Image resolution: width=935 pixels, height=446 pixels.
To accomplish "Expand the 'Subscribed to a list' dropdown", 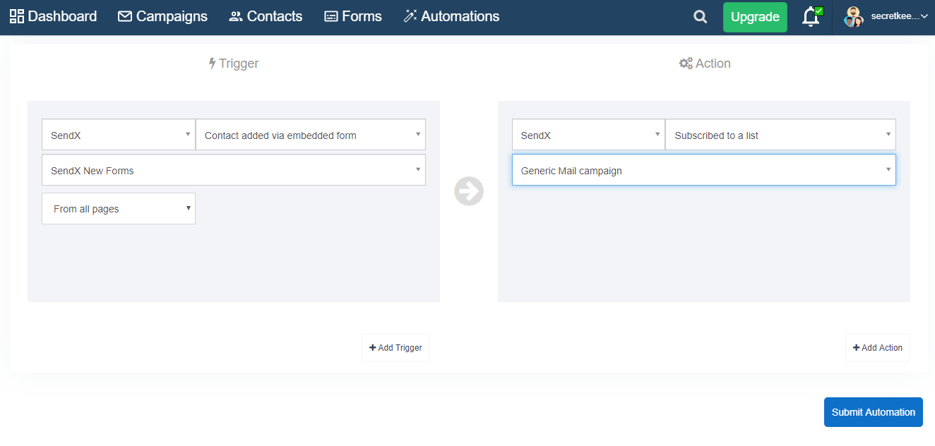I will tap(780, 135).
